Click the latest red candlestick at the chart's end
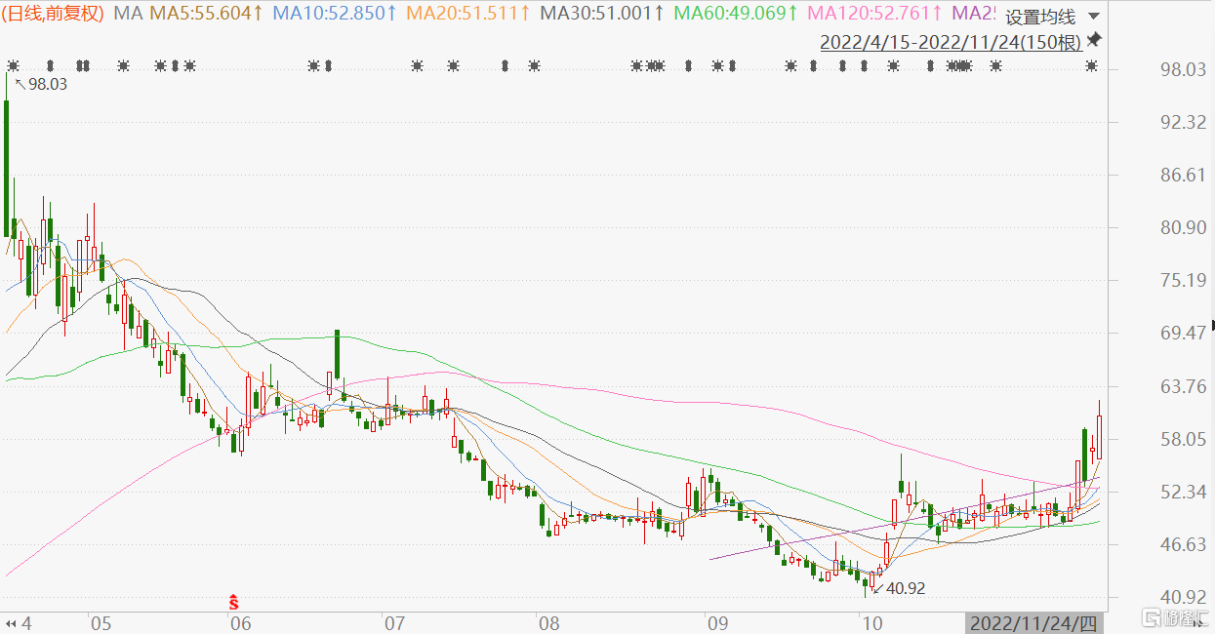The image size is (1215, 634). coord(1099,436)
